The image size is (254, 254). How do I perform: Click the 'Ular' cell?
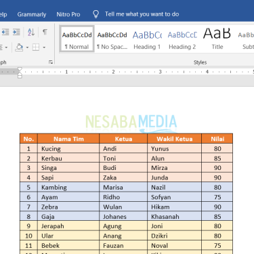pos(68,236)
